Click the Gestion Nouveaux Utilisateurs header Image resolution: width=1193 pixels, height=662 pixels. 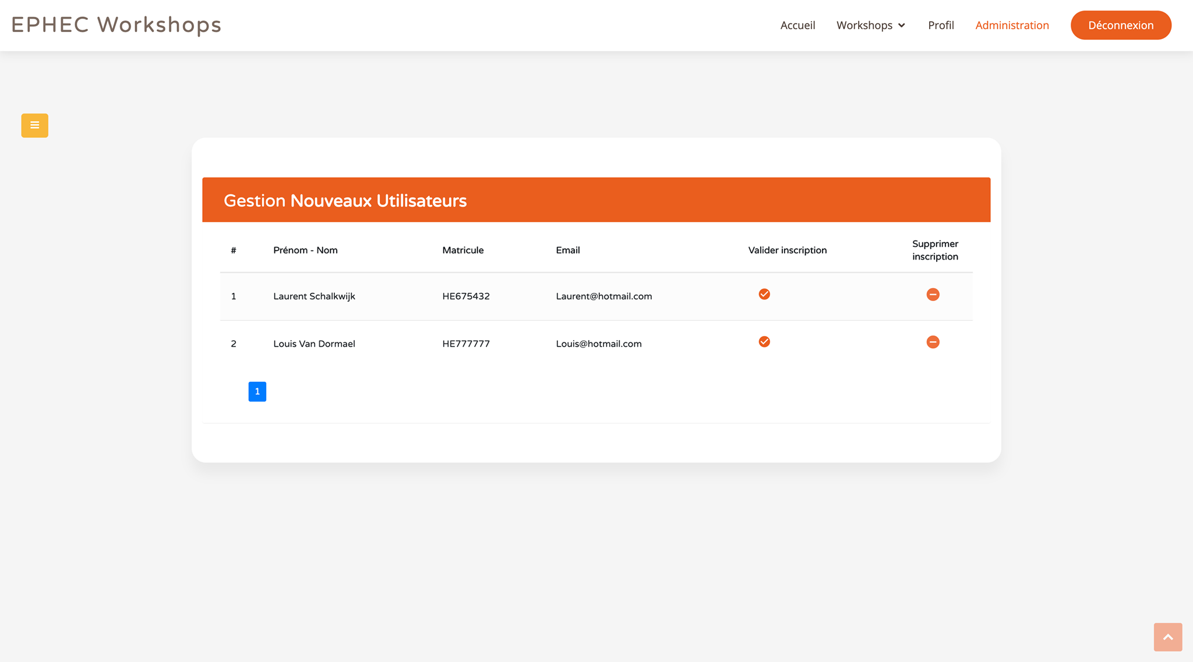click(x=345, y=201)
